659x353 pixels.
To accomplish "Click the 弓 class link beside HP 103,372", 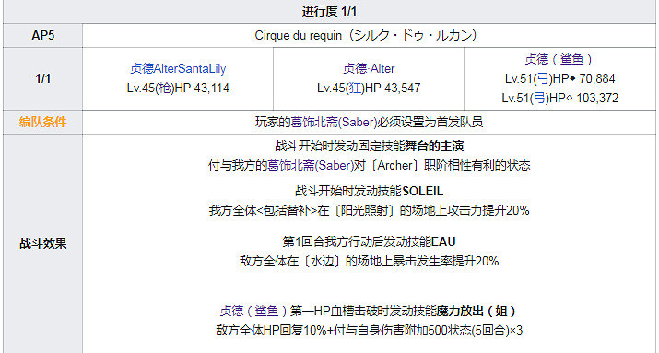I will [539, 98].
